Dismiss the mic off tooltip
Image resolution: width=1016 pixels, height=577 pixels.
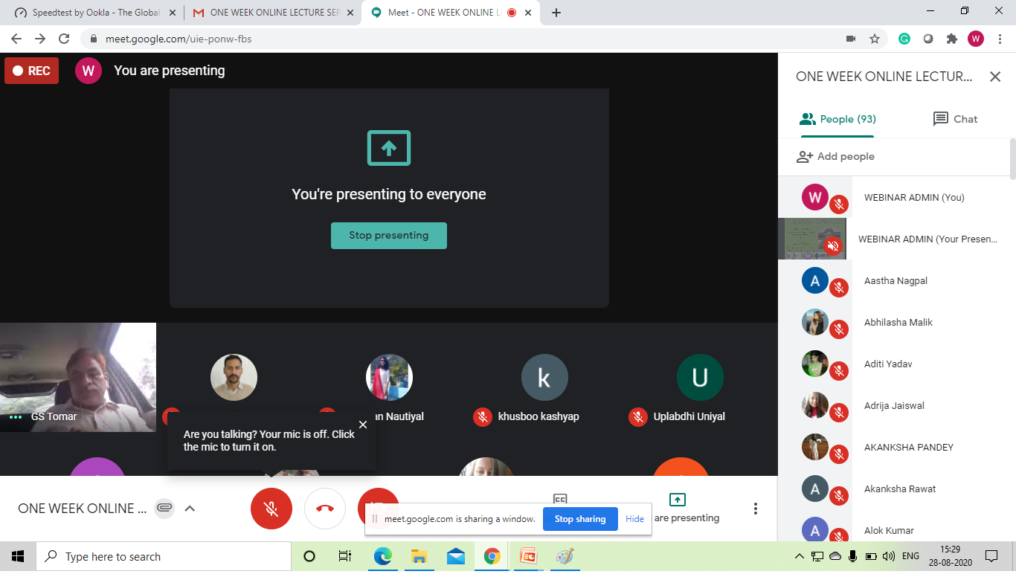(x=363, y=425)
